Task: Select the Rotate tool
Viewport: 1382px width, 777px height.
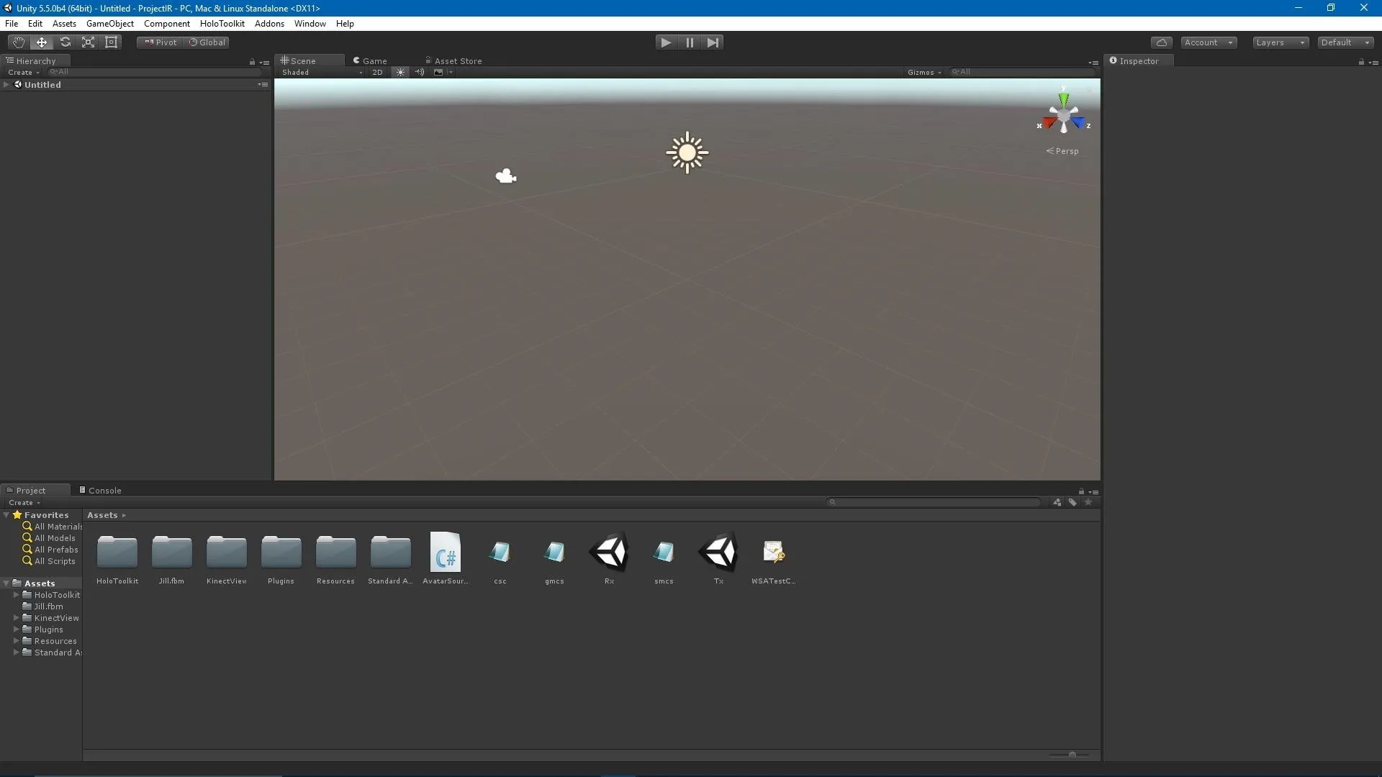Action: point(65,42)
